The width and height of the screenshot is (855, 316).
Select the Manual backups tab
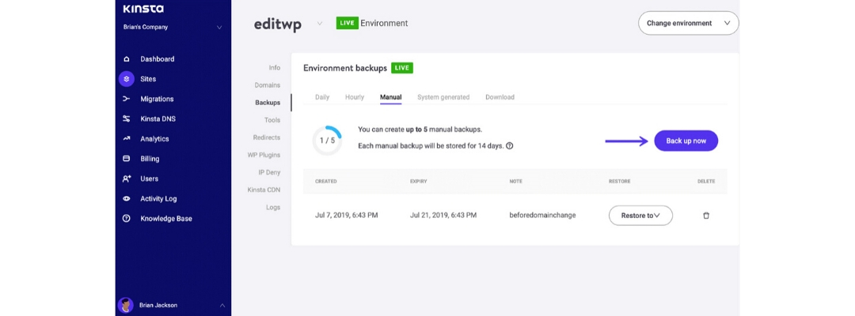tap(391, 97)
